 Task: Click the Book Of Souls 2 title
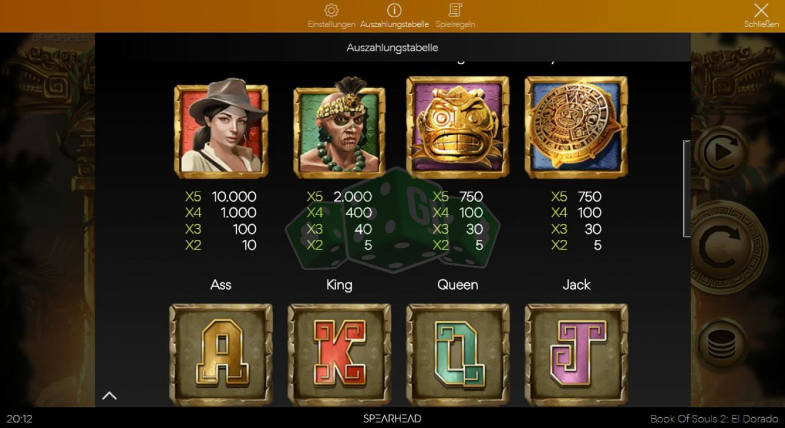[x=714, y=419]
